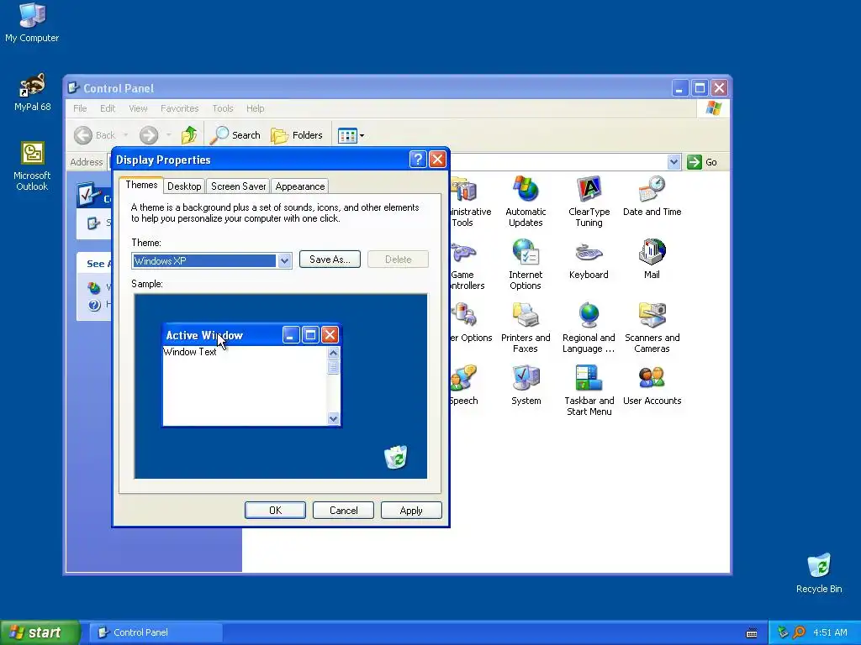Viewport: 861px width, 645px height.
Task: Open the Game Controllers icon
Action: (x=467, y=264)
